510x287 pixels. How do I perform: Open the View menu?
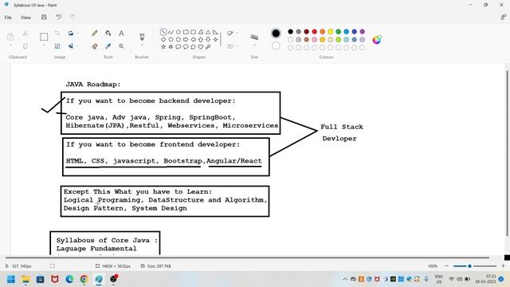[x=25, y=18]
